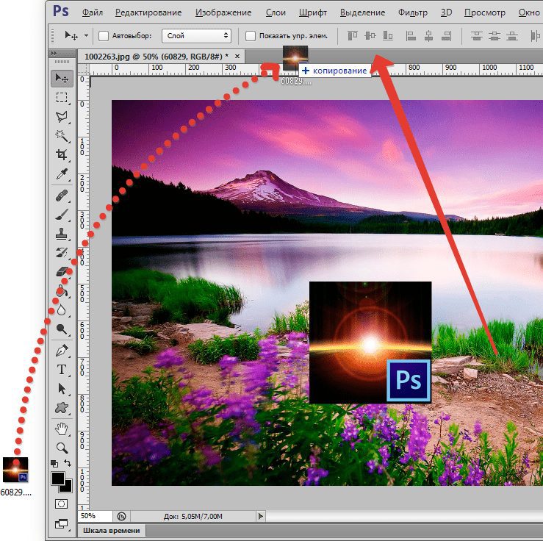Select the Paint Bucket tool
The width and height of the screenshot is (543, 541).
(62, 291)
